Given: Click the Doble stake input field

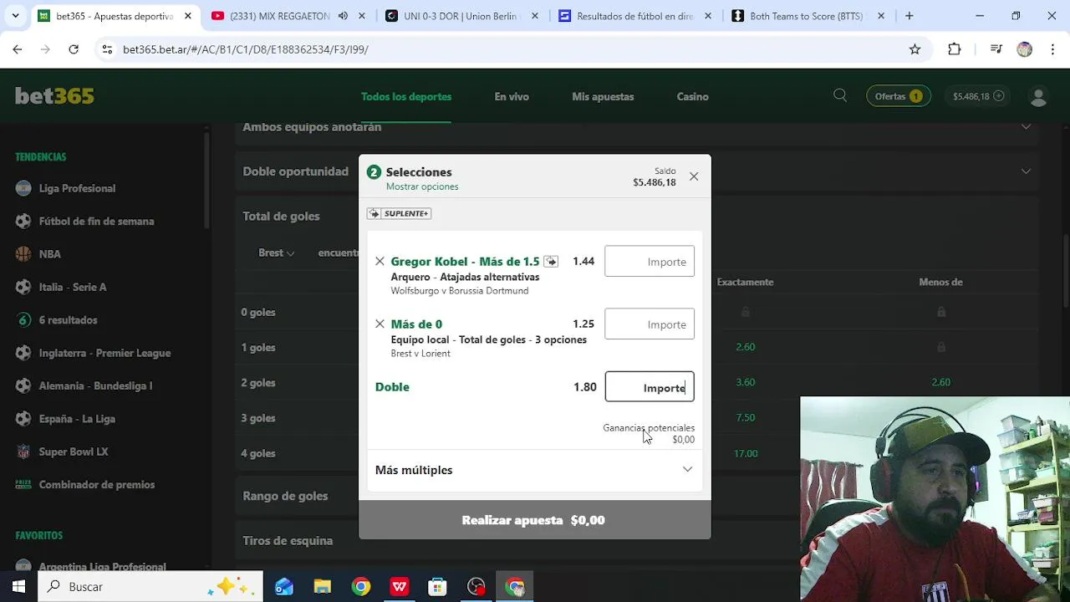Looking at the screenshot, I should pyautogui.click(x=650, y=387).
